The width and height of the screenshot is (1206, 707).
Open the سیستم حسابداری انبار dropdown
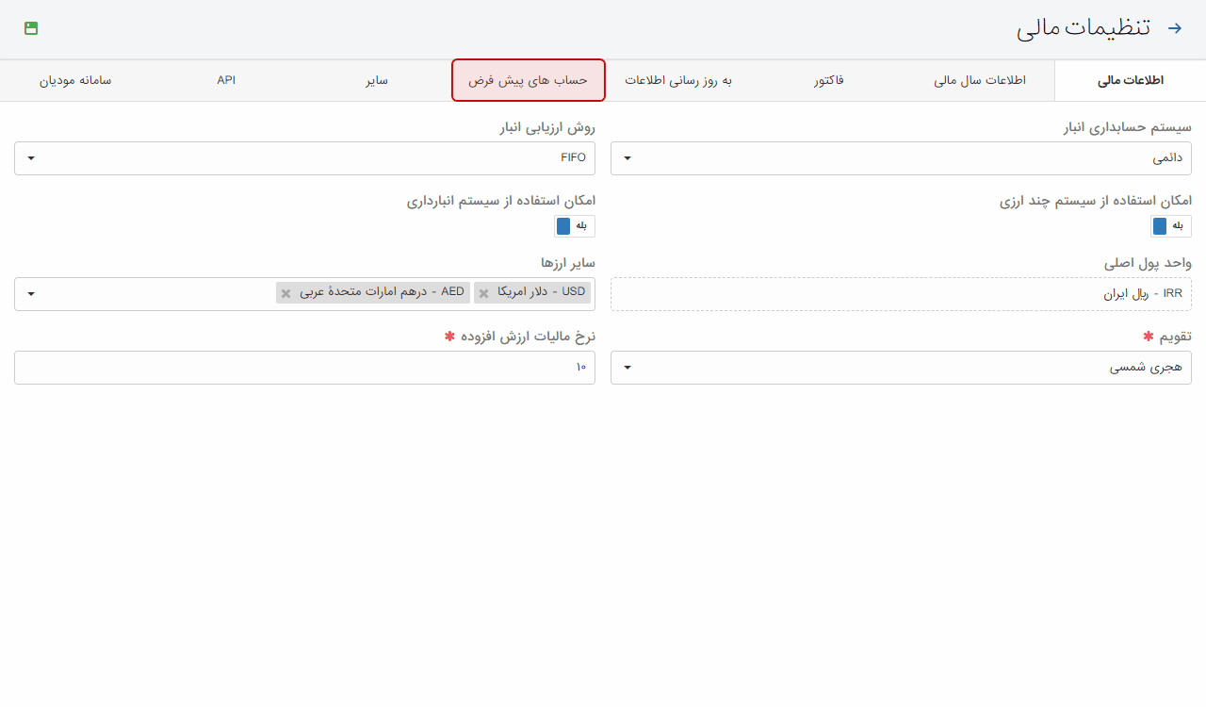[x=901, y=158]
